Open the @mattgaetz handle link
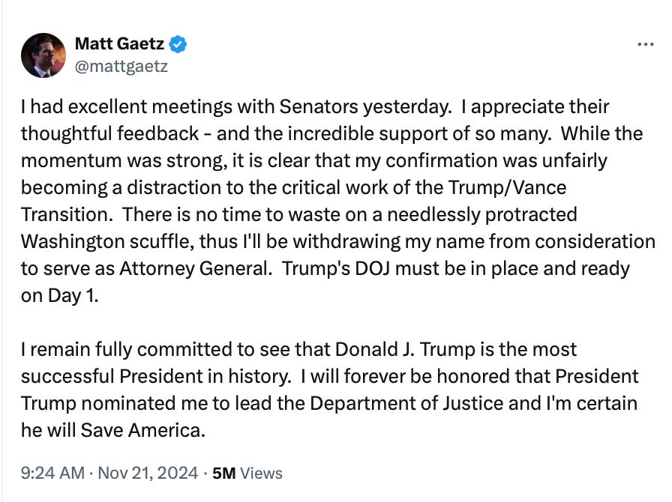 121,66
